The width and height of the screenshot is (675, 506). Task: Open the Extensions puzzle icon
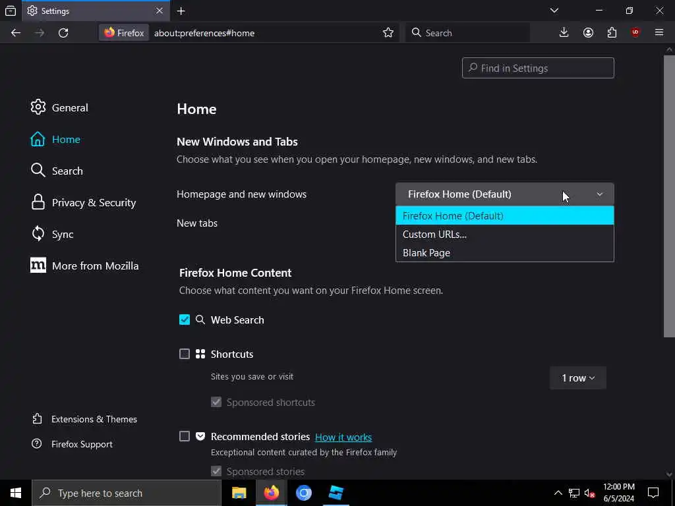(612, 33)
